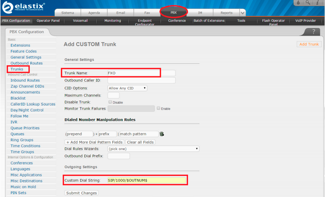Open the question mark help icon
This screenshot has width=325, height=197.
point(314,32)
